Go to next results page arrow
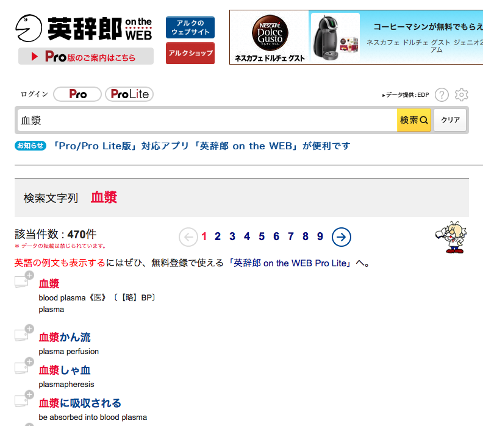 342,237
